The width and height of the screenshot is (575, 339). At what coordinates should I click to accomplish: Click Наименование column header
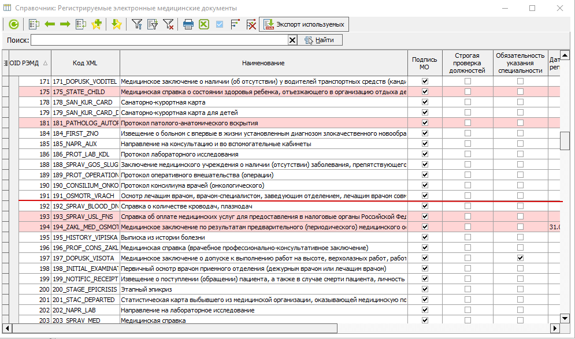pos(264,63)
